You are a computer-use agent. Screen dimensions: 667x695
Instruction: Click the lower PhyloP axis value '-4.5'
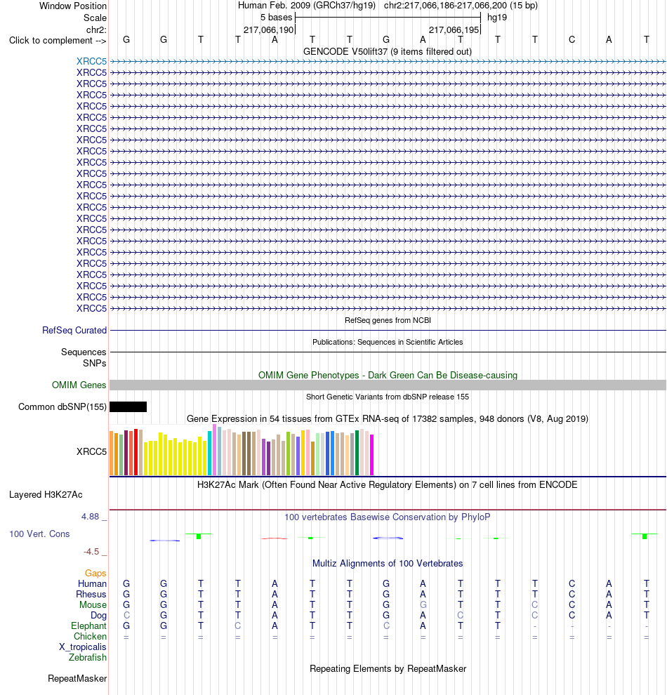91,551
